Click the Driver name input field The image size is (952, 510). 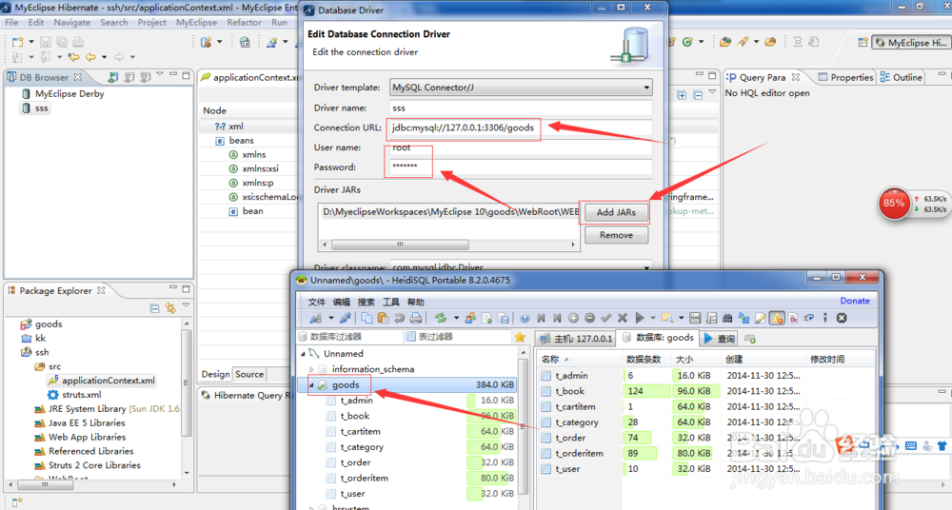click(x=521, y=108)
